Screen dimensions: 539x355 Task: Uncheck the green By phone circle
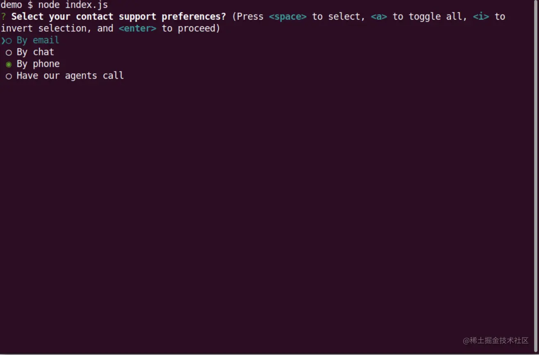coord(9,64)
